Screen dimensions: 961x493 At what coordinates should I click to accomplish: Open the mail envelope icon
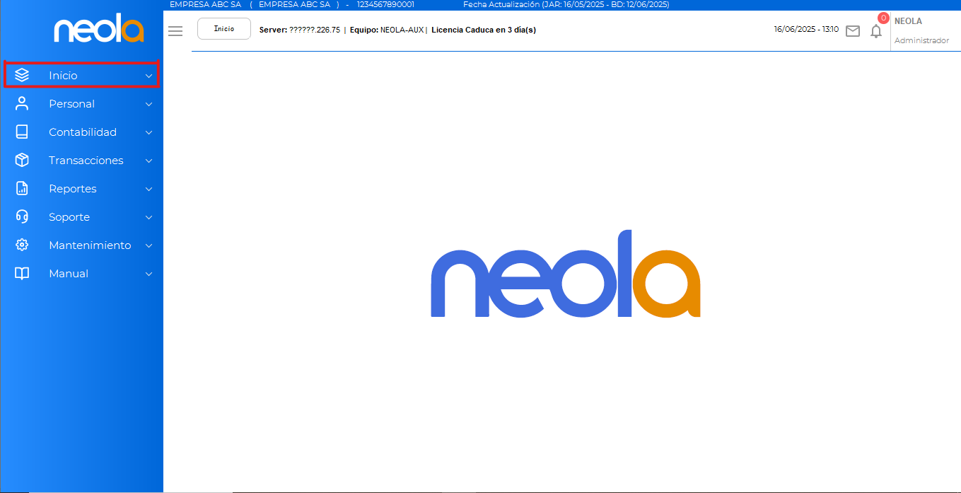(853, 31)
